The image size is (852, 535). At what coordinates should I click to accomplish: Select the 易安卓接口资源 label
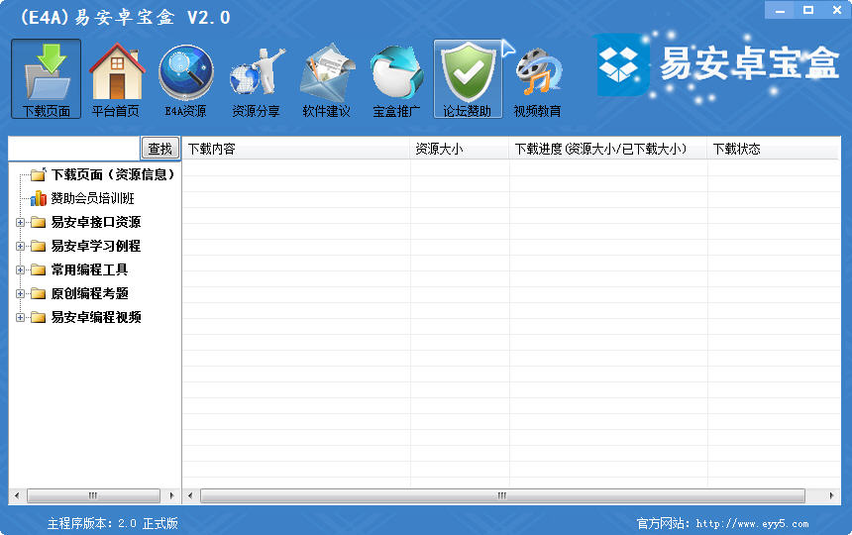tap(96, 222)
